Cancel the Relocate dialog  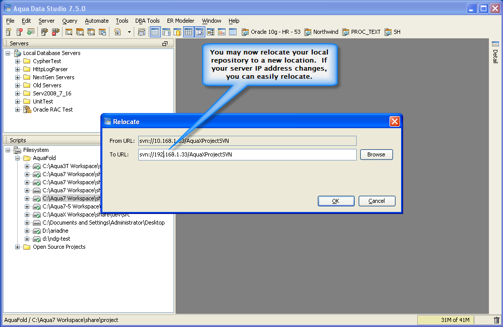[x=376, y=201]
